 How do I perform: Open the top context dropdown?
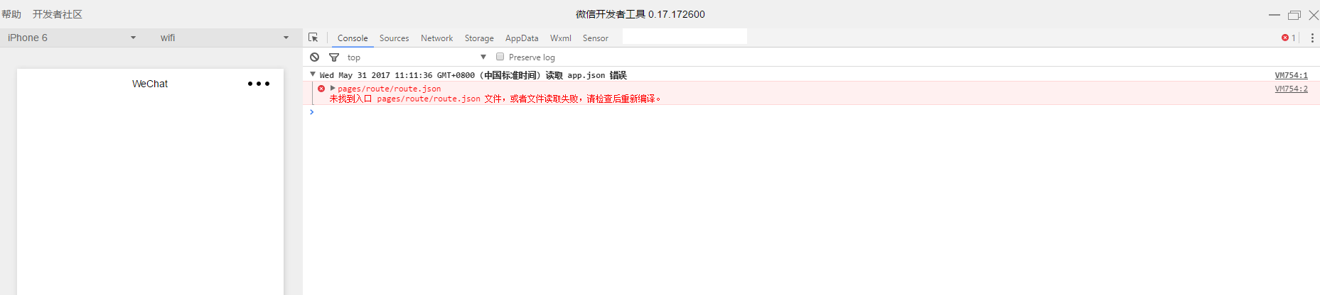[417, 57]
